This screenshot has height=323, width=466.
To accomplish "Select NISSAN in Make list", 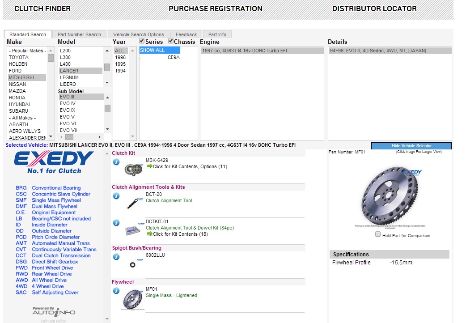I will tap(27, 84).
